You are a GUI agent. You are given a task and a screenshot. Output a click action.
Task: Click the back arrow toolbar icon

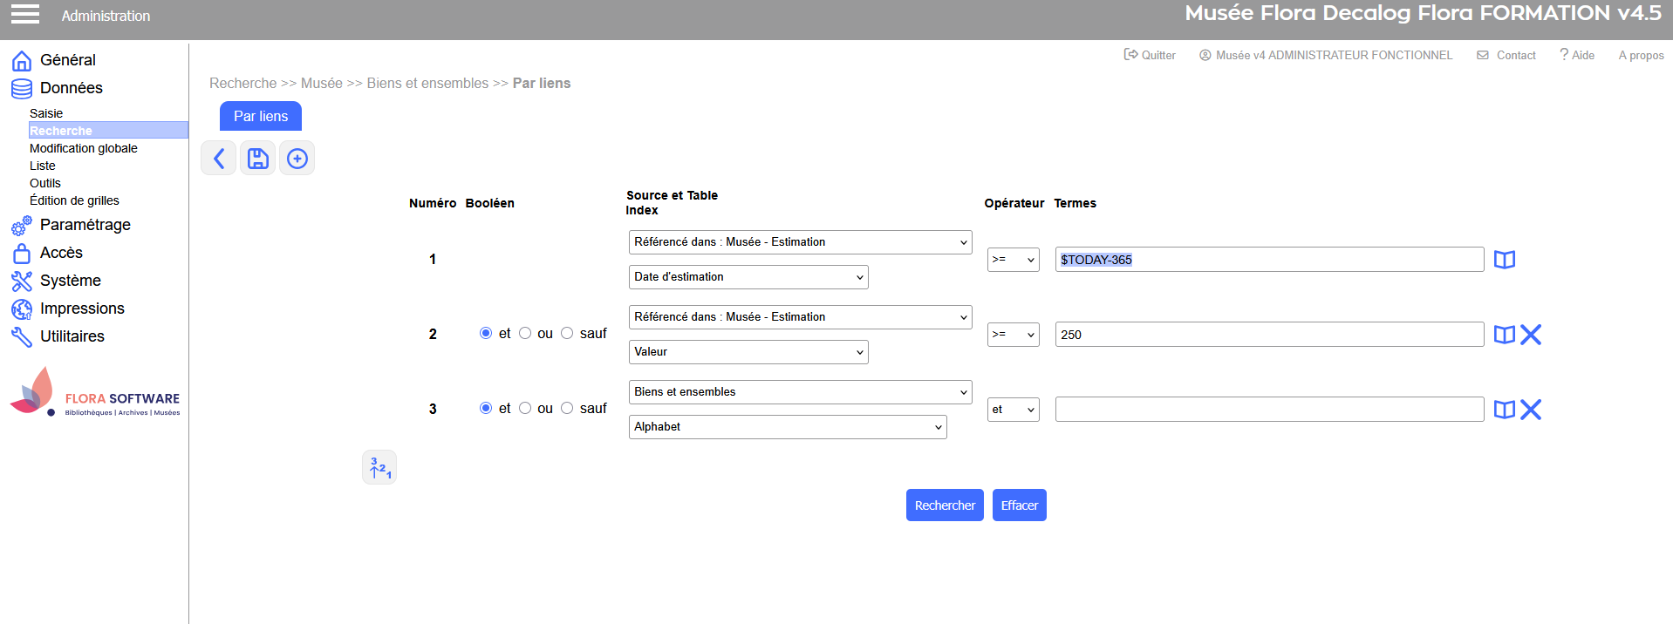219,159
